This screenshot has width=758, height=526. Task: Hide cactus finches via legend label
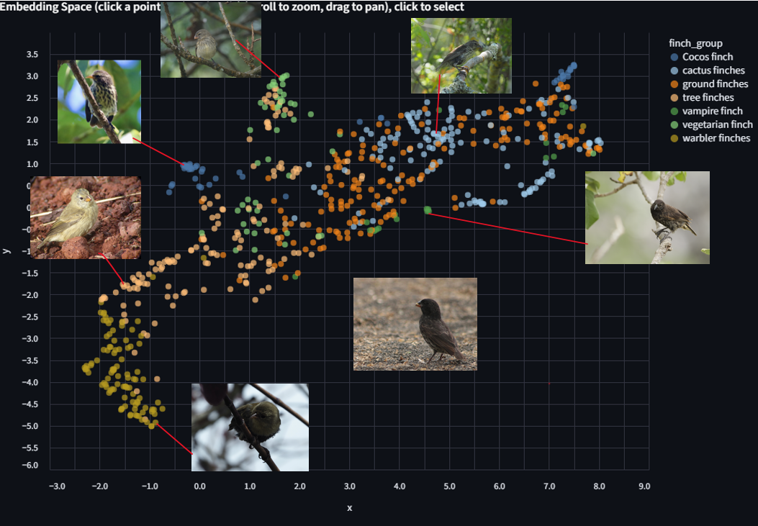click(x=713, y=71)
